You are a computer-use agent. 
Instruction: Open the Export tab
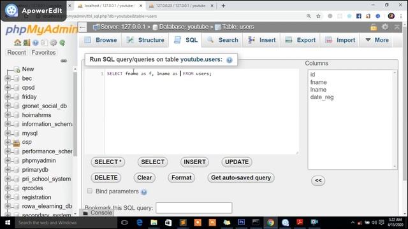coord(300,40)
